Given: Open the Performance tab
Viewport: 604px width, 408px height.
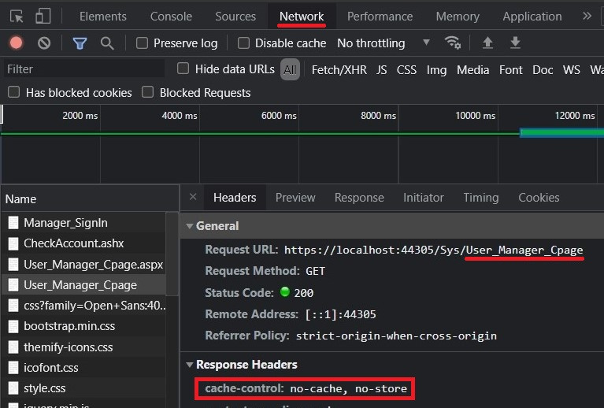Looking at the screenshot, I should (380, 17).
